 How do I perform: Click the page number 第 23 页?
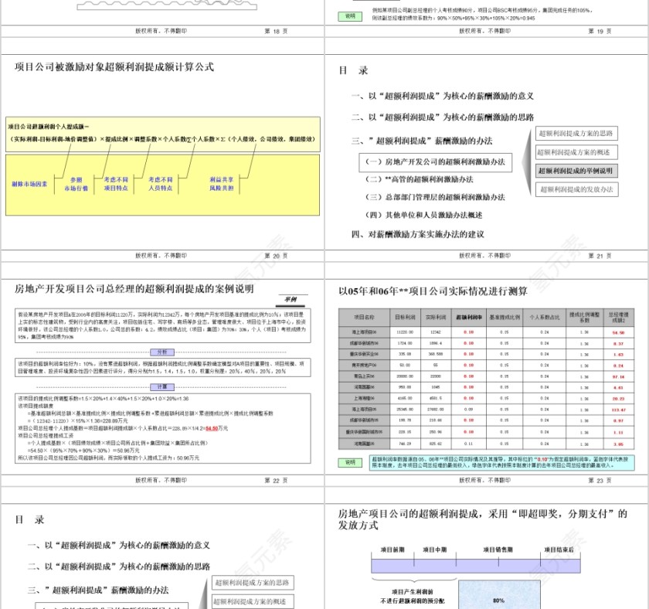[600, 481]
